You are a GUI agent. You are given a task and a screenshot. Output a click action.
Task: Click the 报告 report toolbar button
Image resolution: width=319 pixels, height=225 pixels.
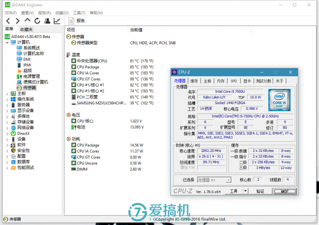[x=76, y=21]
